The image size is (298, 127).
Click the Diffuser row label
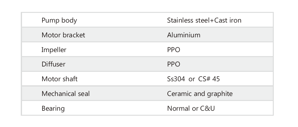coord(53,64)
